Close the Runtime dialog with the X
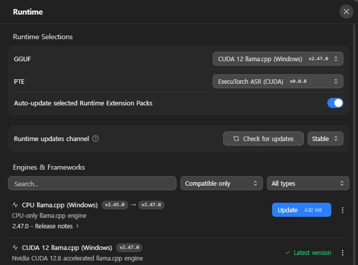Image resolution: width=358 pixels, height=265 pixels. pos(346,12)
